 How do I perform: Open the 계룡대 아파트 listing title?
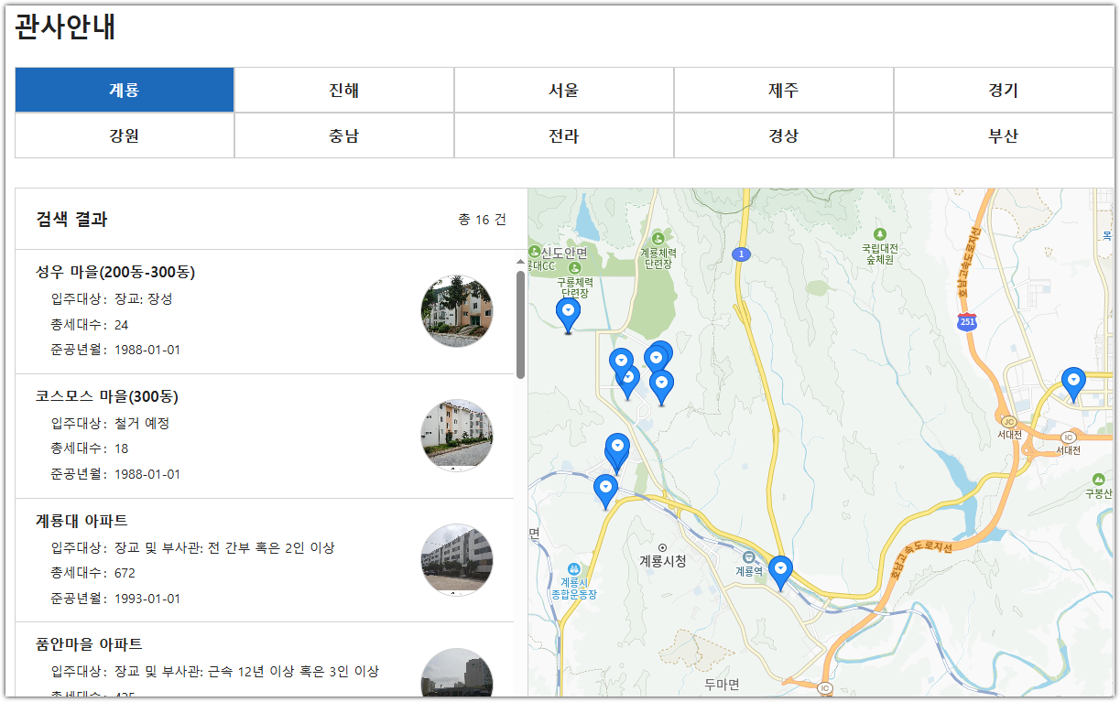(x=82, y=521)
